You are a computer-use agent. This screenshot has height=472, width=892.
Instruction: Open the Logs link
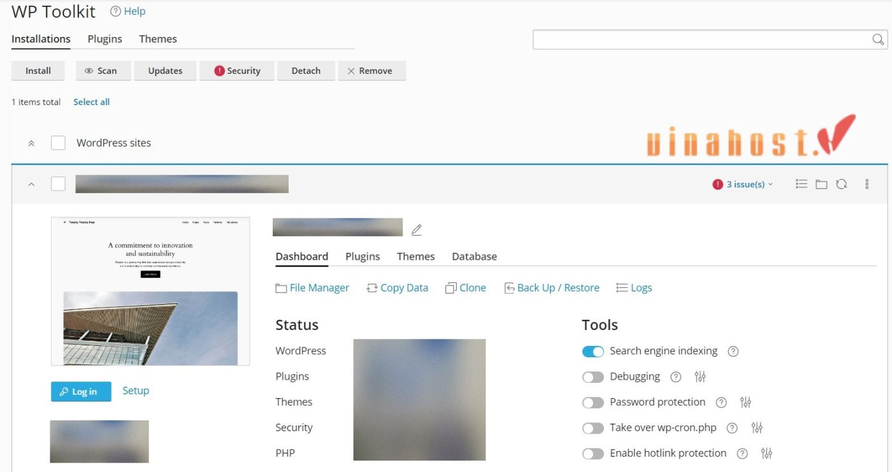(634, 288)
